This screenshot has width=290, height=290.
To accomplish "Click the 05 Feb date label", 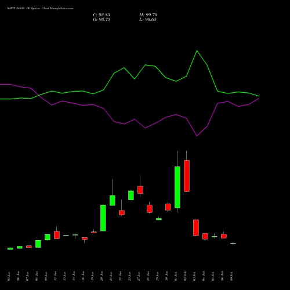I will click(213, 276).
